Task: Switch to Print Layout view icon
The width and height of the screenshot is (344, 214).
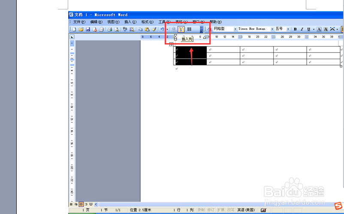Action: pos(81,205)
